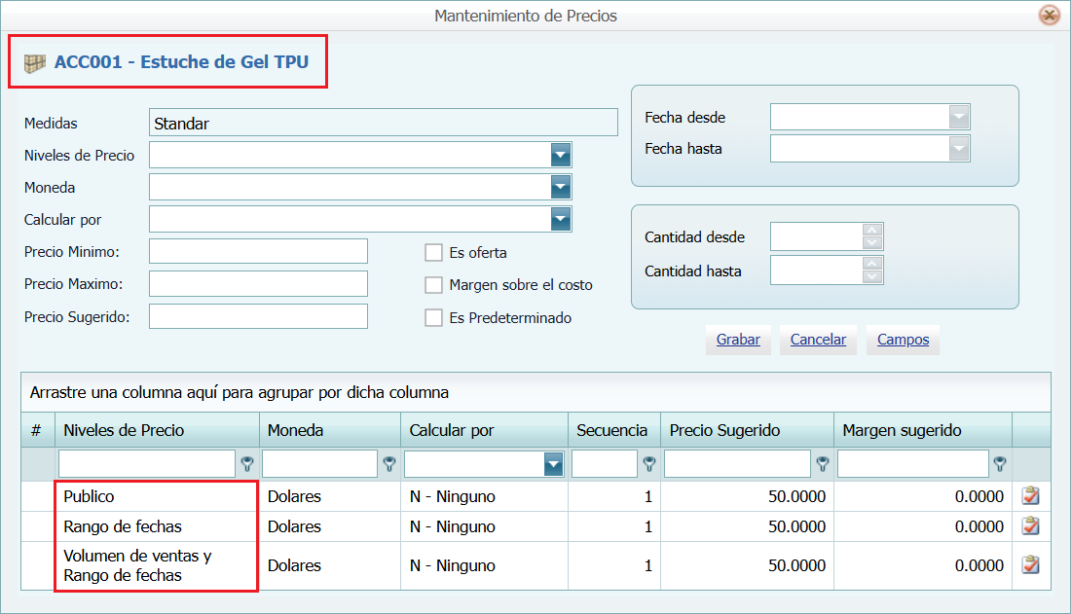Check the Es Predeterminado option
The image size is (1071, 614).
coord(433,318)
